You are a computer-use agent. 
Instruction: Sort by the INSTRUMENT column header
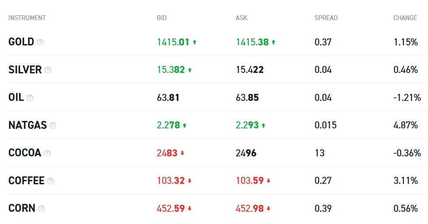pyautogui.click(x=27, y=18)
